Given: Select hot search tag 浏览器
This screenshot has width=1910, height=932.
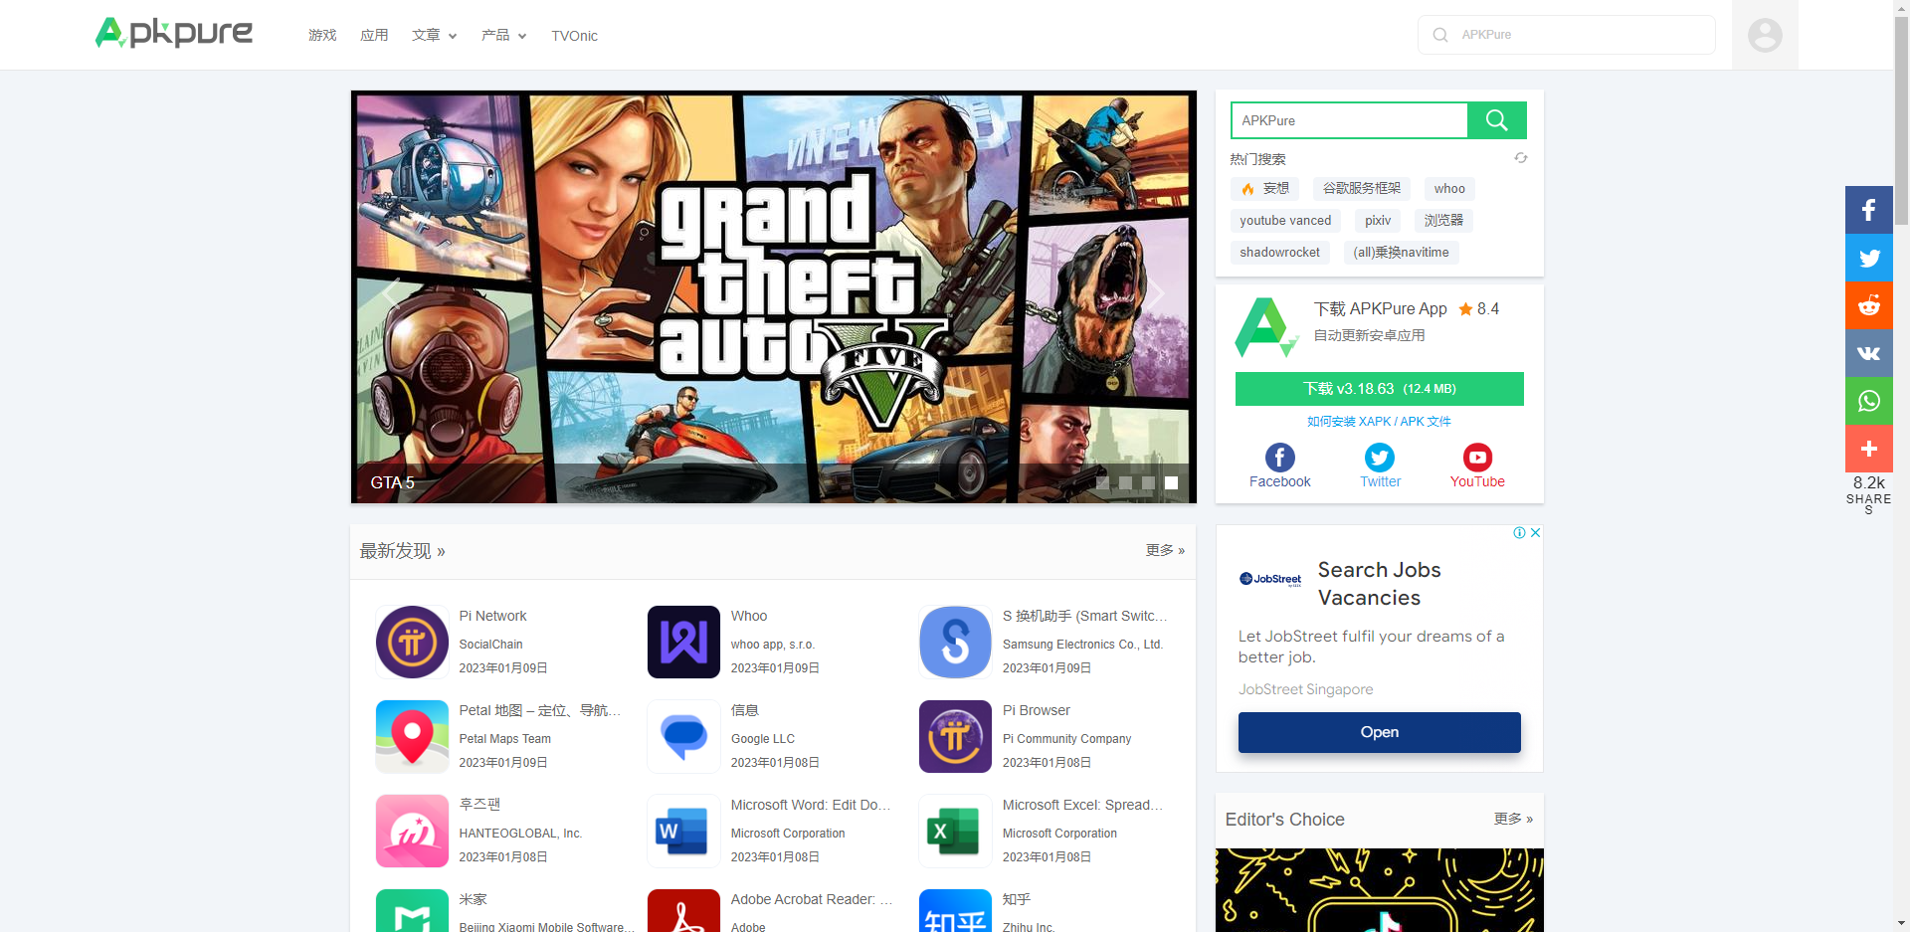Looking at the screenshot, I should point(1443,221).
